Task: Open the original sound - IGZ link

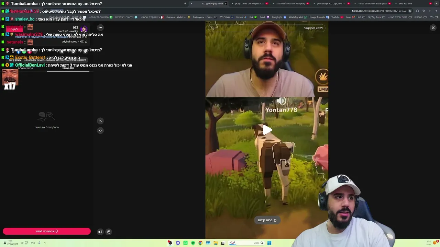Action: 74,42
